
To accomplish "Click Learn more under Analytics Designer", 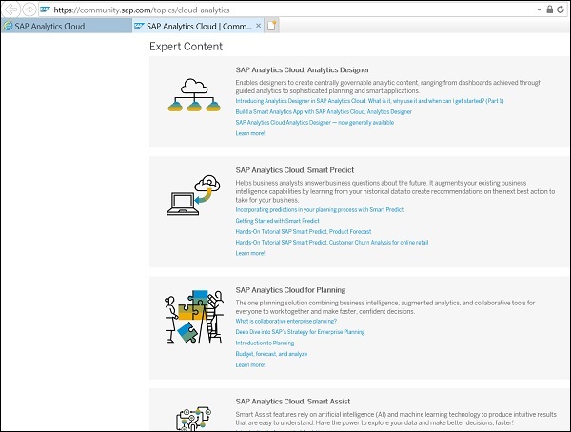I will click(250, 133).
